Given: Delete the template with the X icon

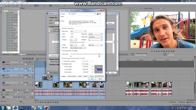Looking at the screenshot, I should pos(100,14).
